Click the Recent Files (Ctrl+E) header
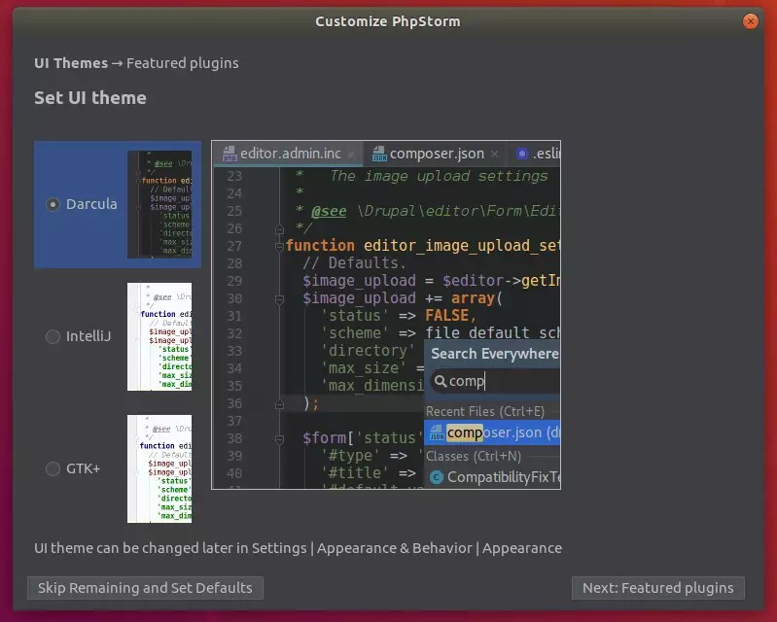 tap(485, 411)
